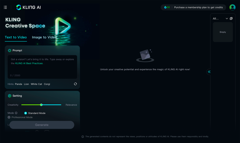This screenshot has height=143, width=240.
Task: Click the Creativity-Relevance slider handle
Action: 41,105
